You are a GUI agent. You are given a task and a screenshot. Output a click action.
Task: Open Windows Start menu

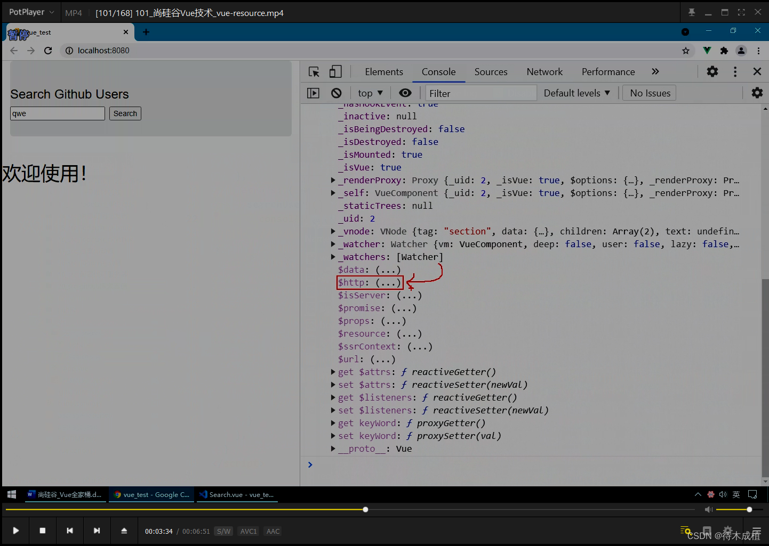click(12, 494)
